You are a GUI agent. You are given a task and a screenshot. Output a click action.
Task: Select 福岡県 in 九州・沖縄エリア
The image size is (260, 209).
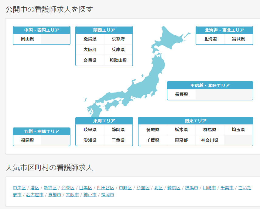tap(27, 140)
